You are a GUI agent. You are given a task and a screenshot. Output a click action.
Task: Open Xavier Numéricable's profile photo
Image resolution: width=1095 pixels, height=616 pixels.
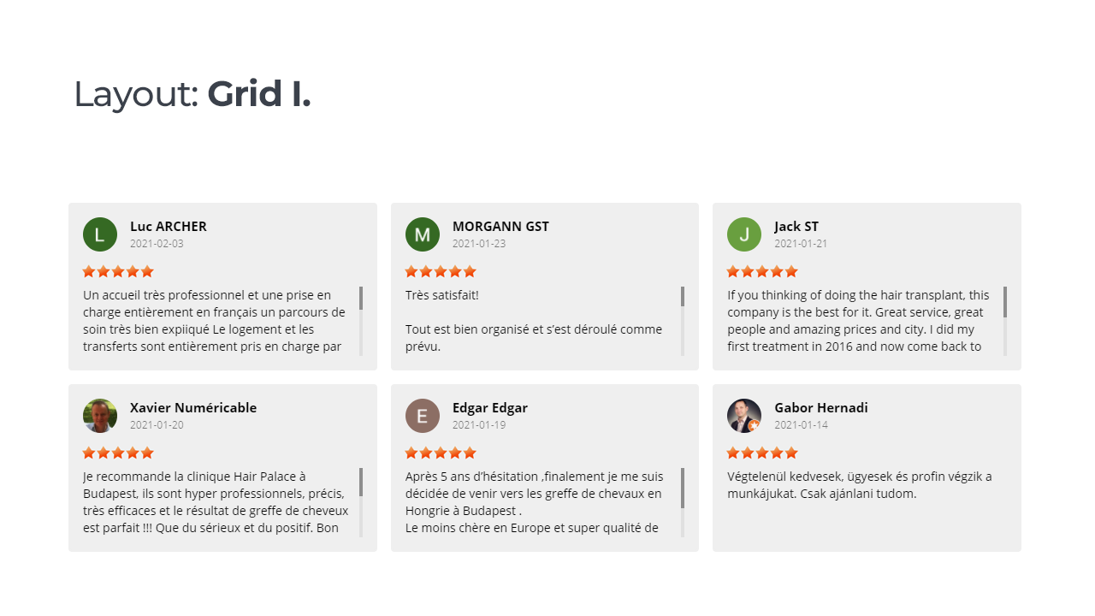(100, 416)
